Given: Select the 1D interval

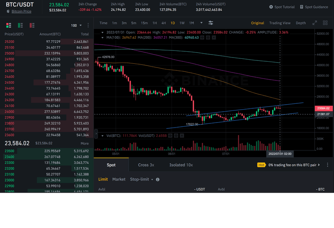Looking at the screenshot, I should (x=173, y=23).
